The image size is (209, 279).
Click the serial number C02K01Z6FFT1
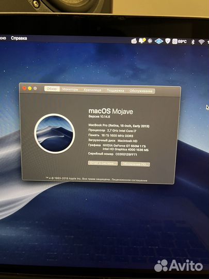[x=126, y=154]
